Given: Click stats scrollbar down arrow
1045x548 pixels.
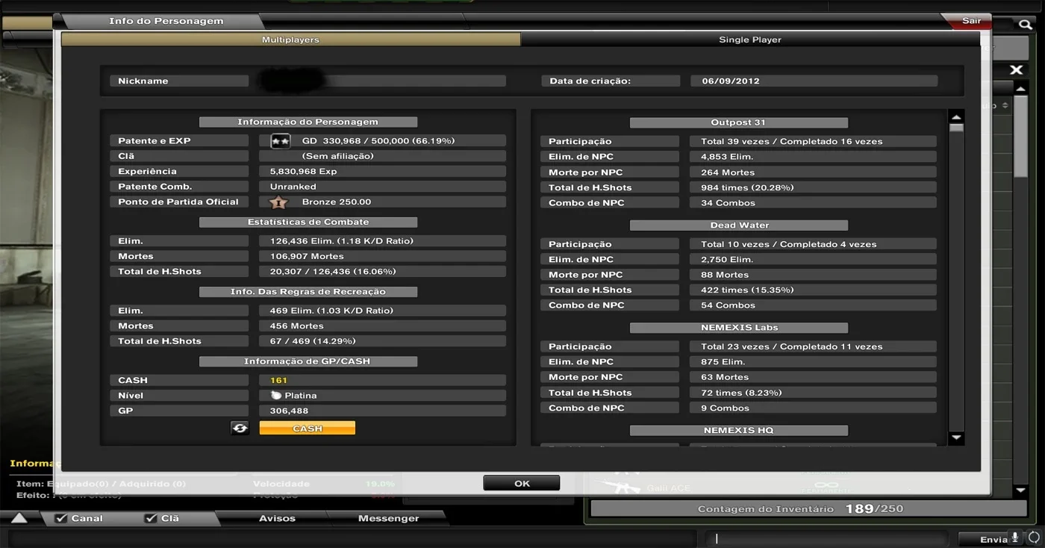Looking at the screenshot, I should pos(956,438).
